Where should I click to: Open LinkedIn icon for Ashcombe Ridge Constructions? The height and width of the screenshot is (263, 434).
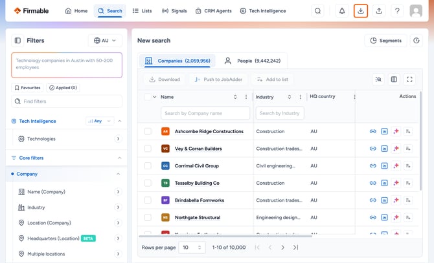tap(384, 131)
